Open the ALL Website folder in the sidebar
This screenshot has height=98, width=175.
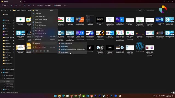[x=8, y=52]
